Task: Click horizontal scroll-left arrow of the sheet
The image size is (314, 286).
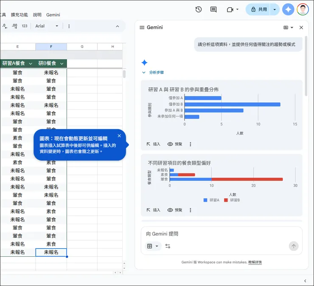Action: point(115,272)
